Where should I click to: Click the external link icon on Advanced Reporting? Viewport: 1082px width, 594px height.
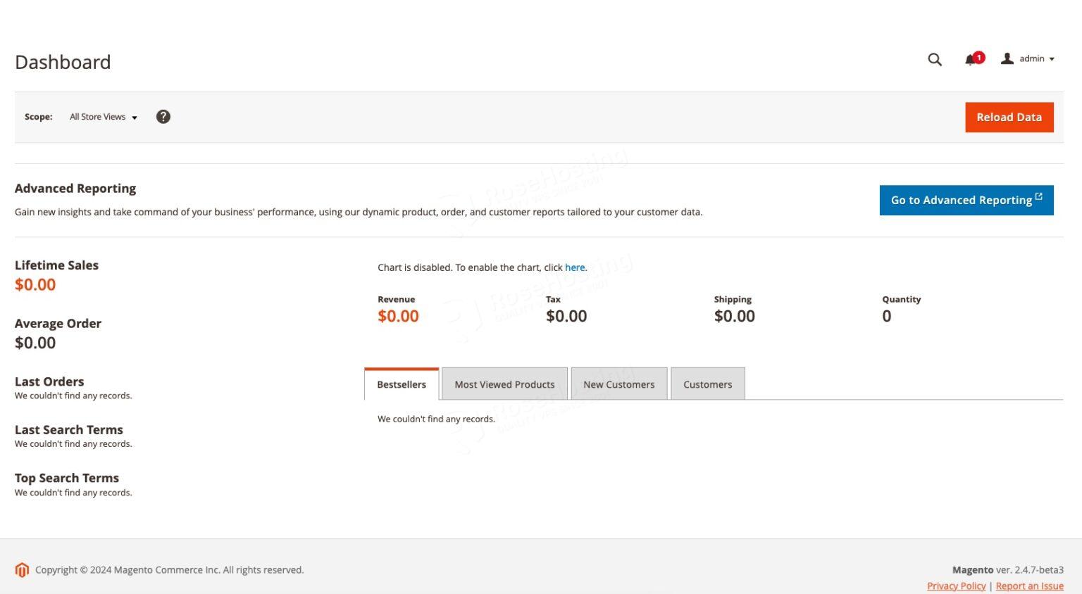[x=1039, y=196]
